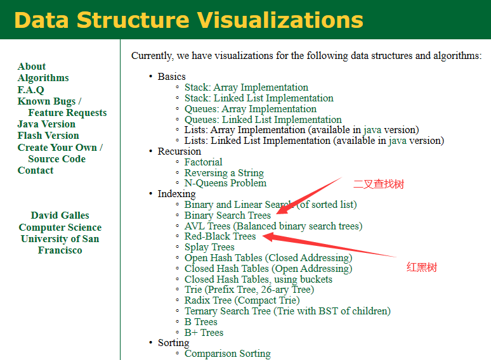The height and width of the screenshot is (360, 491).
Task: Open Trie (Prefix Tree) visualization
Action: (x=249, y=290)
